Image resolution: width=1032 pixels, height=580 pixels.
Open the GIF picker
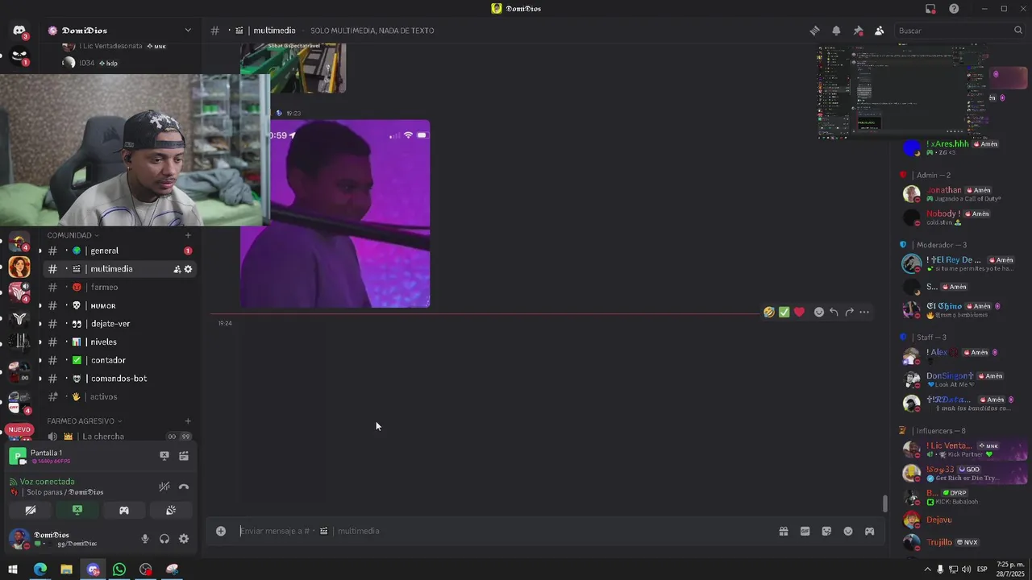[x=805, y=531]
